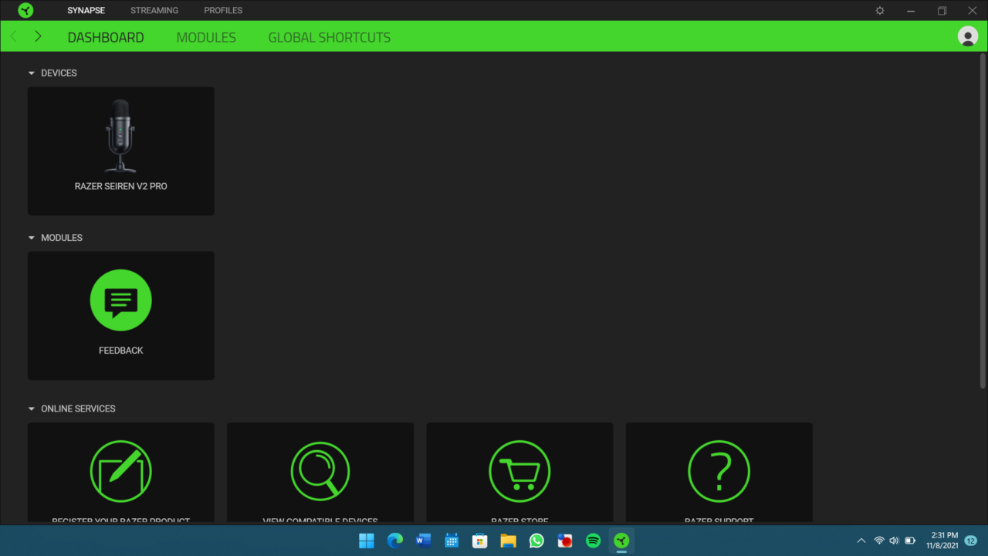The image size is (988, 556).
Task: Select the Modules tab
Action: [206, 37]
